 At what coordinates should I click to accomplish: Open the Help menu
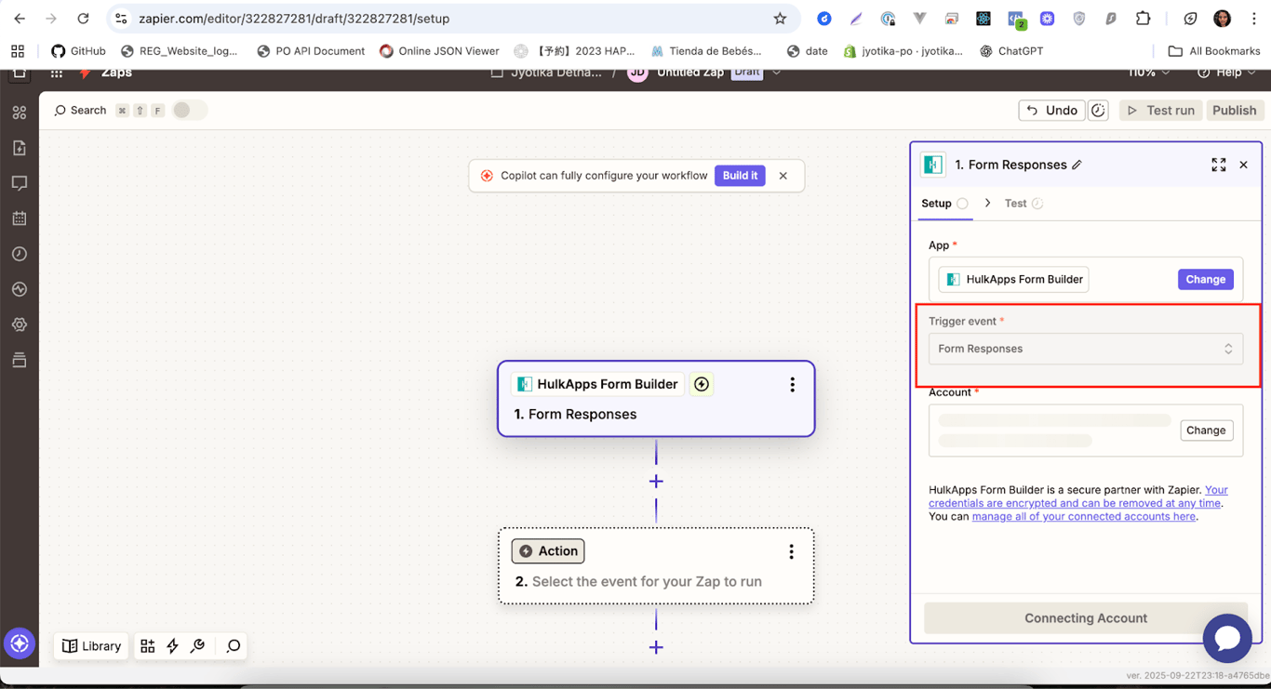pyautogui.click(x=1226, y=73)
